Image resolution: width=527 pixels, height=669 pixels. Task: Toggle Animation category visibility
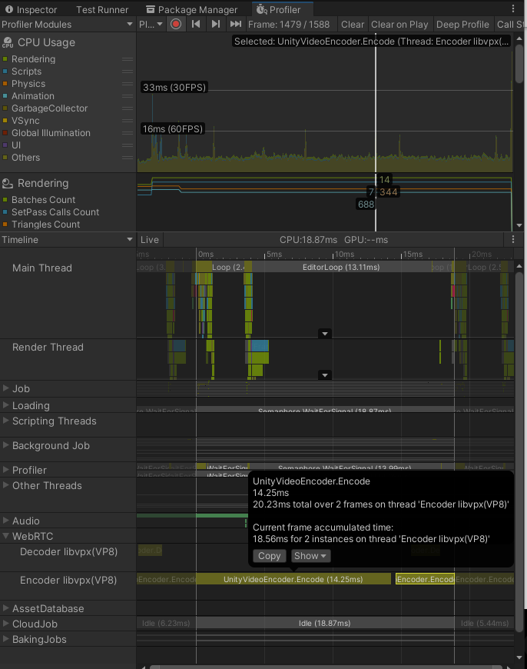click(x=5, y=96)
